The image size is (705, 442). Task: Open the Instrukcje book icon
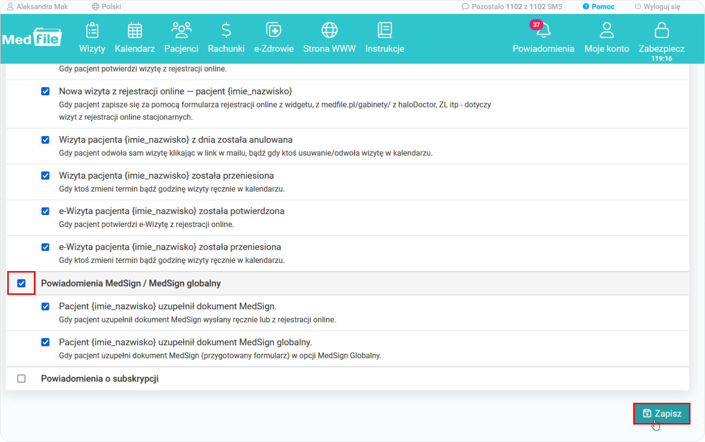tap(385, 30)
